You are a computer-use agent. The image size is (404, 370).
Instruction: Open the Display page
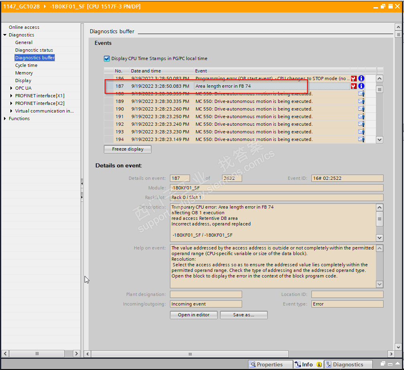coord(23,80)
